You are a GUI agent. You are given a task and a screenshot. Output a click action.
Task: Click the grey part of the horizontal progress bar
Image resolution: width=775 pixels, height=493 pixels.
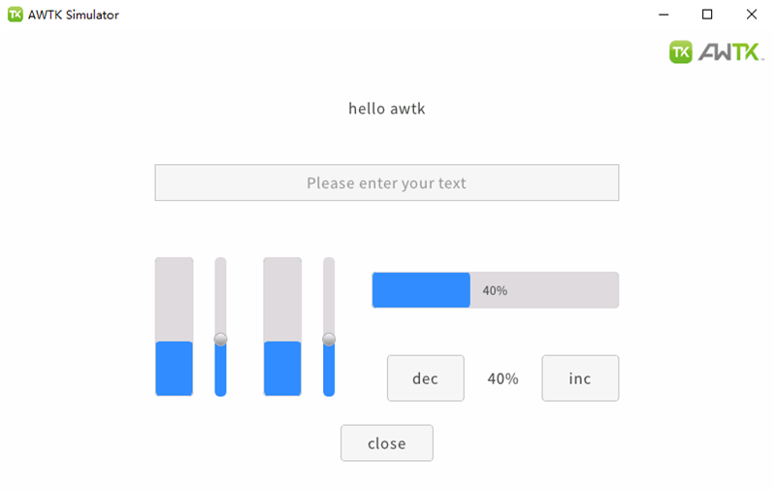544,290
